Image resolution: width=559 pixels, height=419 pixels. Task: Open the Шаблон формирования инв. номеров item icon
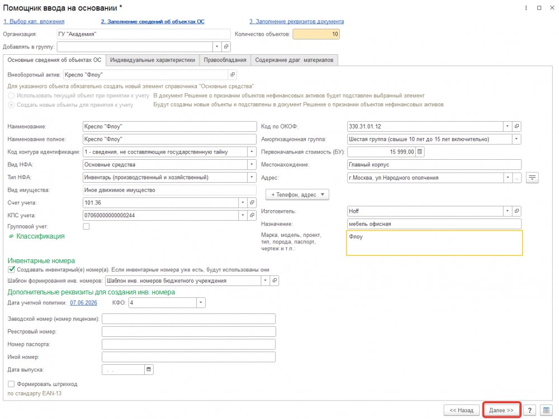click(274, 281)
